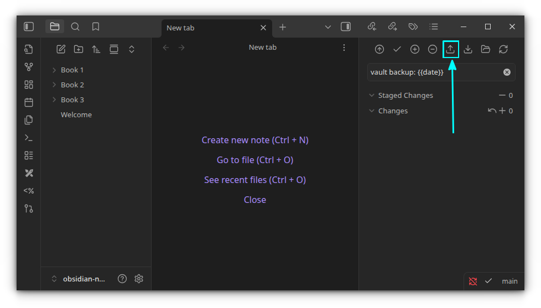Click the Go to file link
The width and height of the screenshot is (541, 308).
(x=255, y=160)
